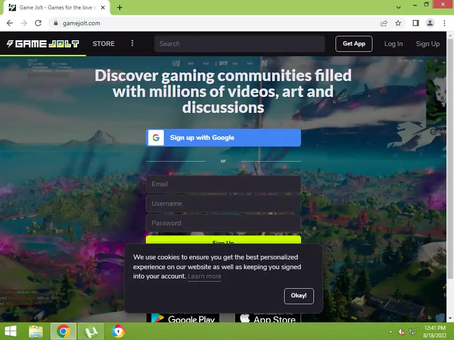
Task: Close the Game Jolt tab
Action: pos(103,8)
